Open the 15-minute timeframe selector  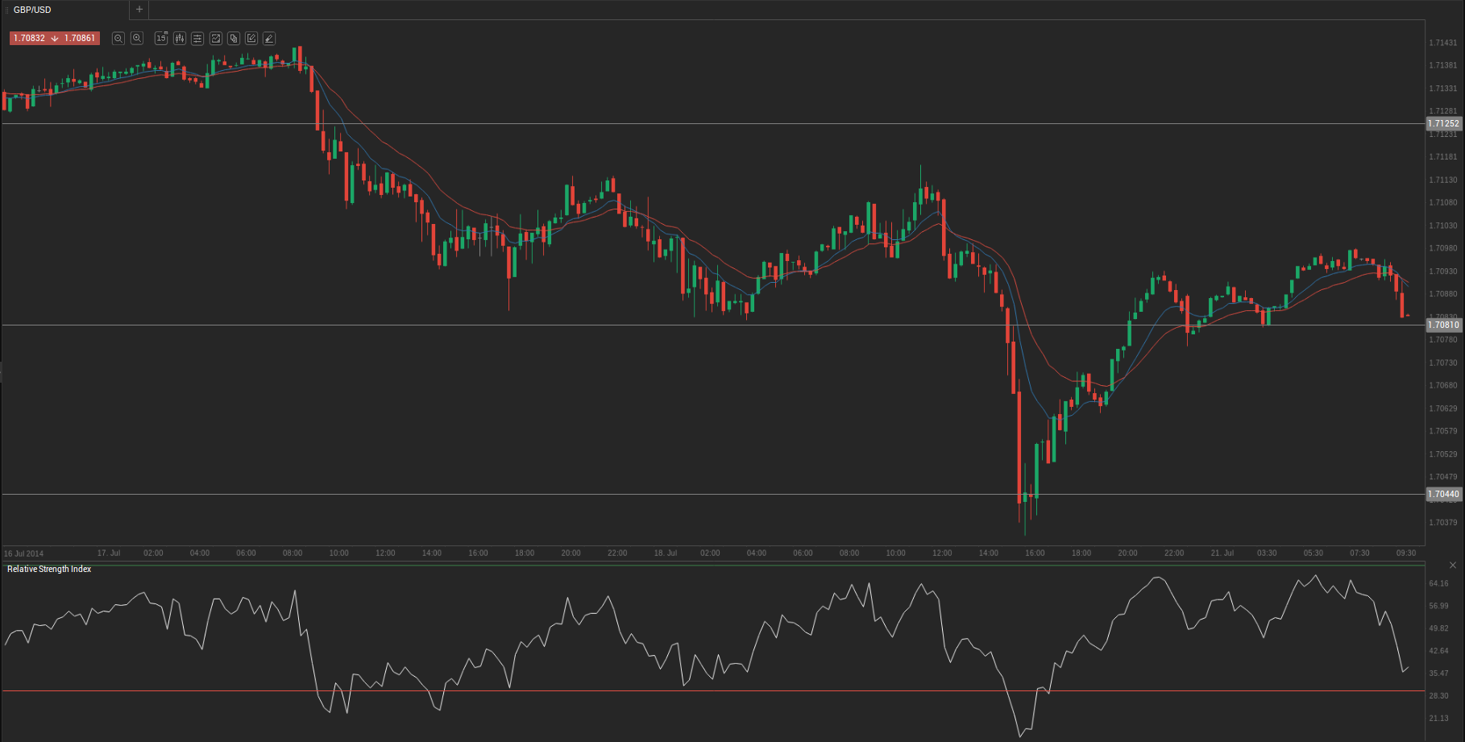tap(161, 39)
